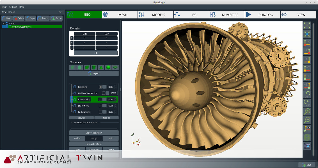Image resolution: width=318 pixels, height=168 pixels.
Task: Open the Settings menu
Action: pos(13,7)
